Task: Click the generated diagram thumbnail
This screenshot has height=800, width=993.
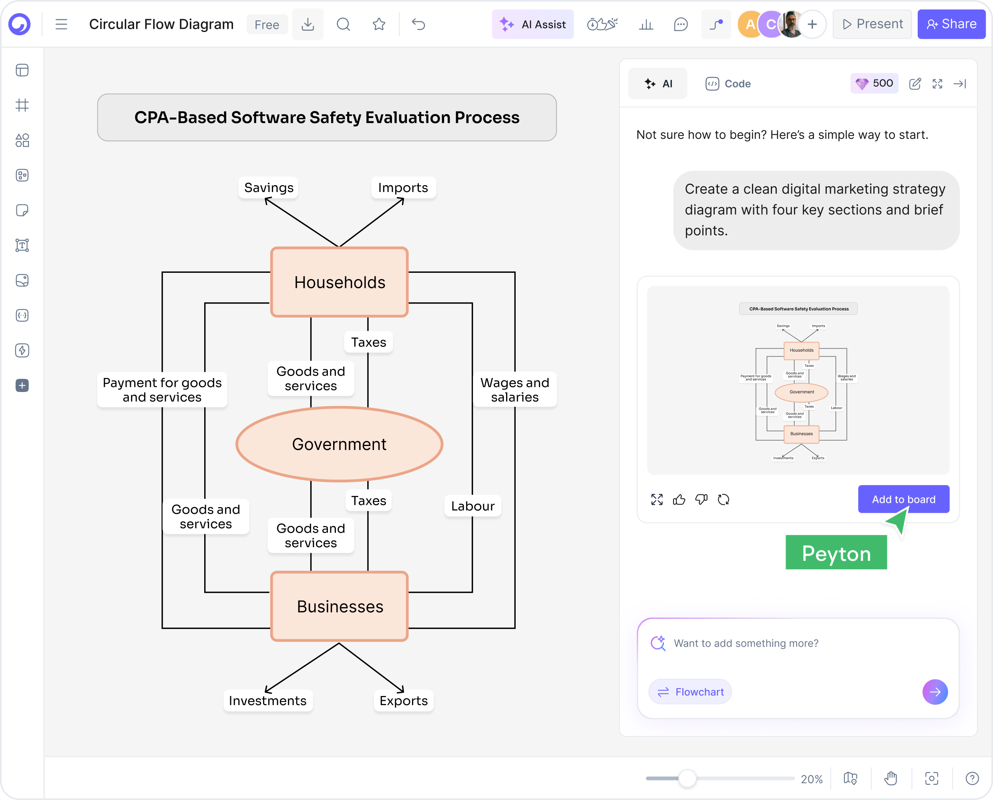Action: coord(798,380)
